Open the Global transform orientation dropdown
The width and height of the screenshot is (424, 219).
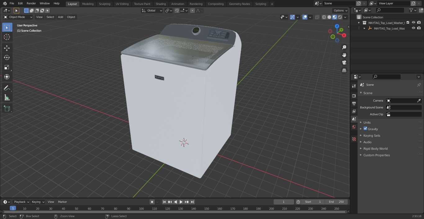point(152,11)
